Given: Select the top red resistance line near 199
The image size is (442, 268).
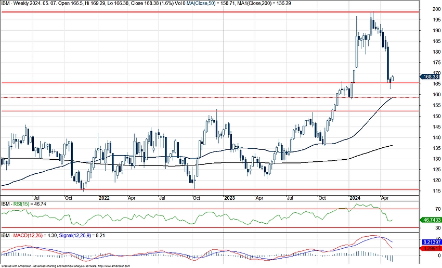Looking at the screenshot, I should click(x=210, y=12).
